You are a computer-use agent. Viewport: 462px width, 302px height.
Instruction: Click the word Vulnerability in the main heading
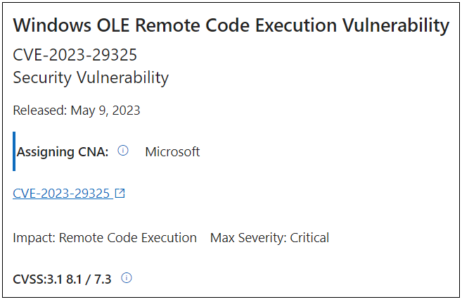(x=396, y=25)
